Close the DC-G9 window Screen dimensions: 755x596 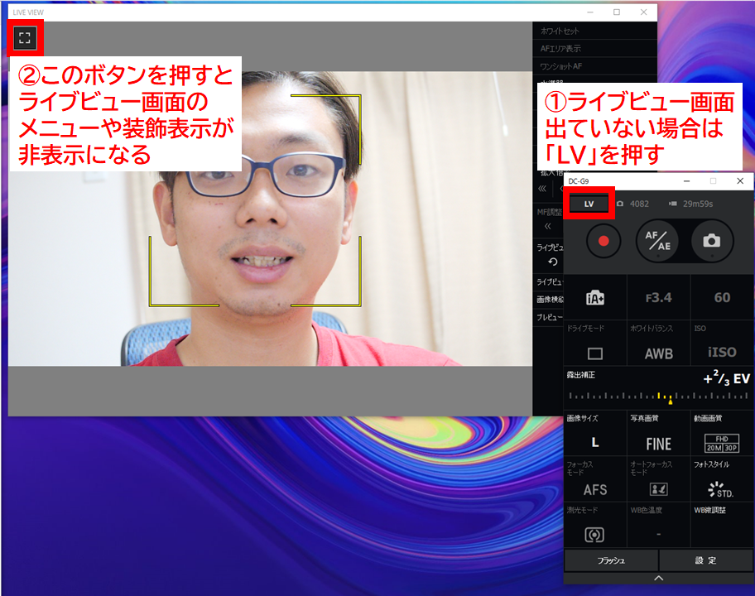(x=740, y=181)
